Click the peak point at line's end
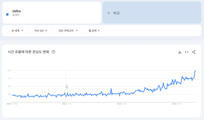204x120 pixels. click(x=195, y=71)
